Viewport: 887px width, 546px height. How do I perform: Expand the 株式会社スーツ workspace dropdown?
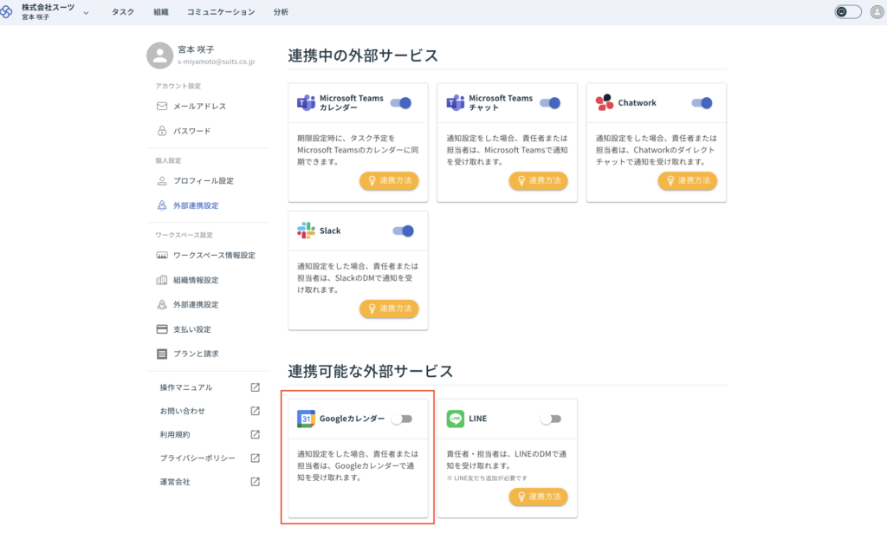(x=86, y=12)
